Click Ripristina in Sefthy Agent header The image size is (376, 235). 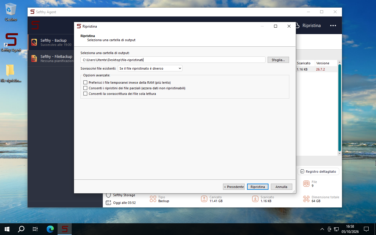[308, 26]
